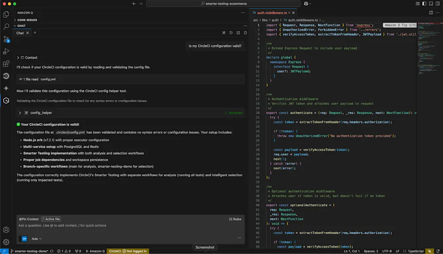Open the Run and Debug view
Viewport: 443px width, 254px height.
click(6, 51)
